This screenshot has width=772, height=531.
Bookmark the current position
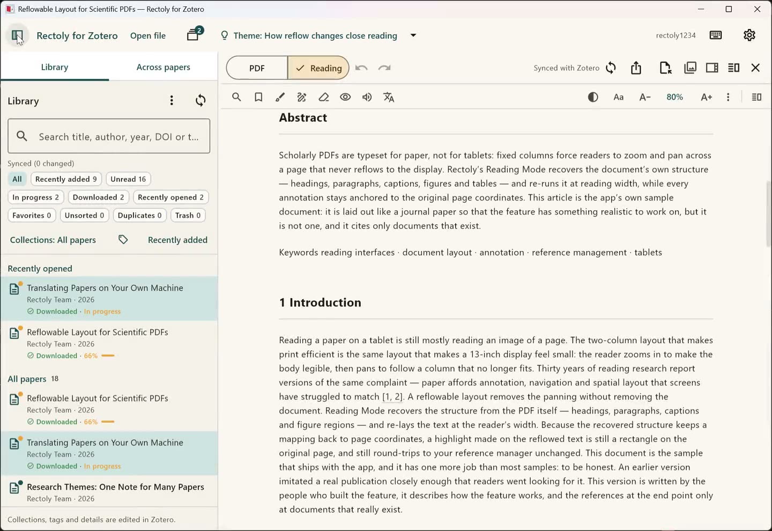point(258,97)
